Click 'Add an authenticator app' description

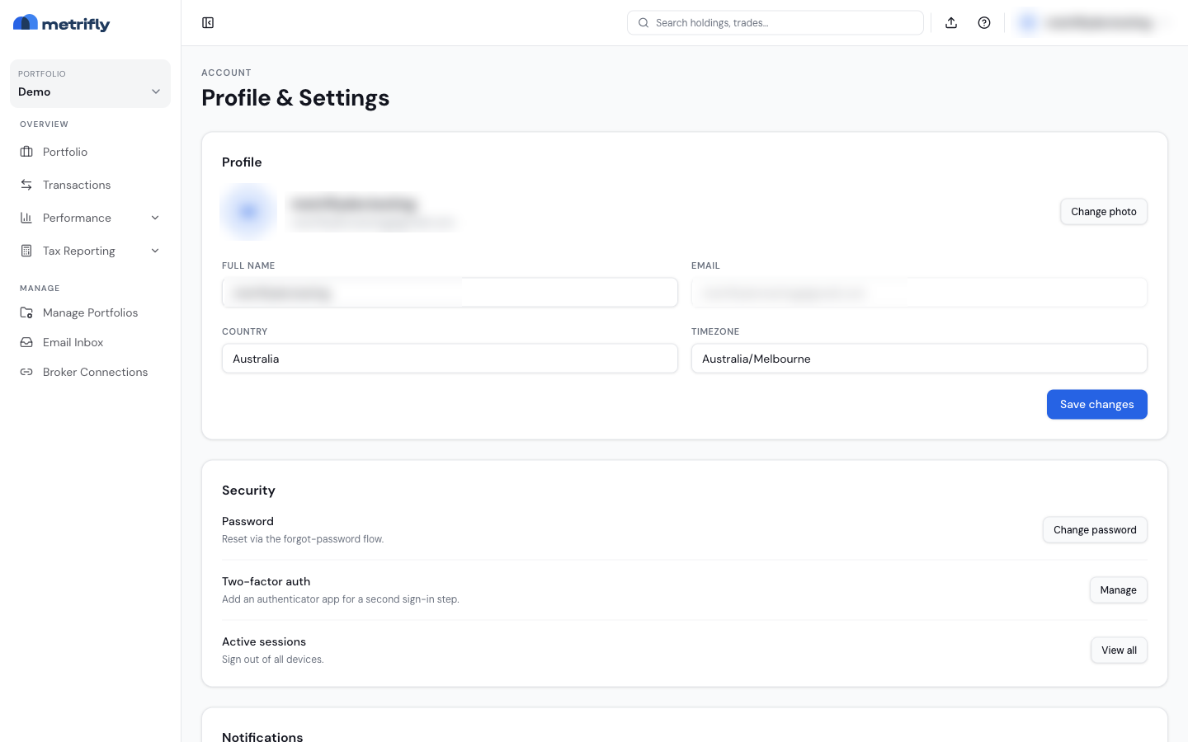(341, 599)
